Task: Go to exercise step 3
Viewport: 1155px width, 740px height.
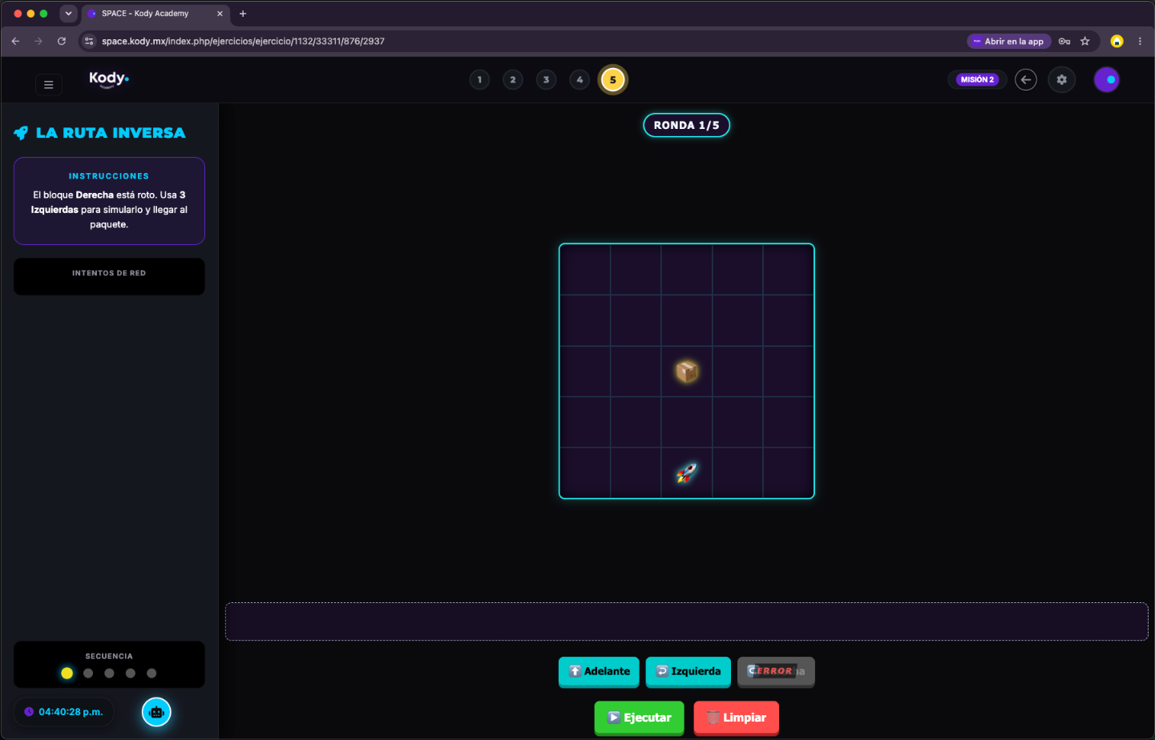Action: point(547,79)
